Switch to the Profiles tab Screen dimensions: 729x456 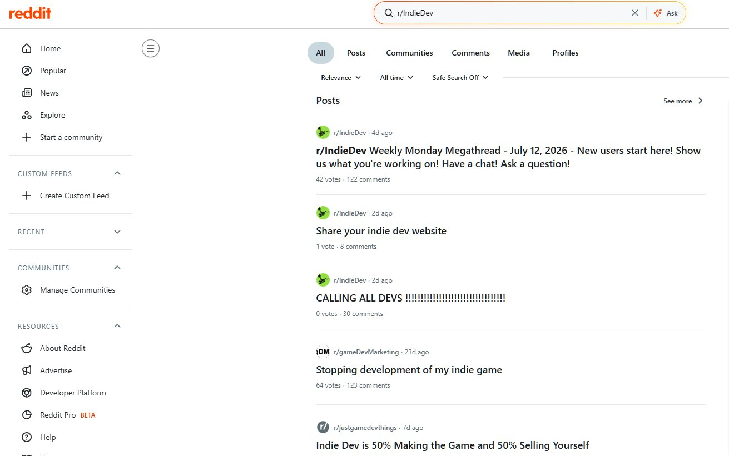(566, 53)
